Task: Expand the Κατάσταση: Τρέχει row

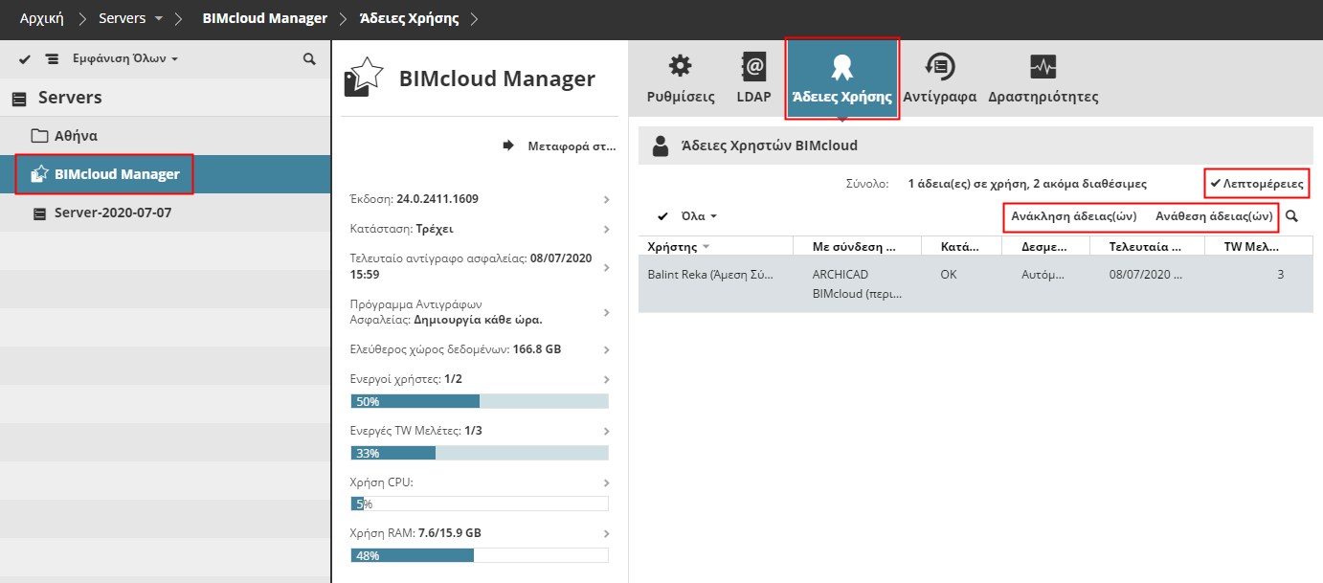Action: 607,230
